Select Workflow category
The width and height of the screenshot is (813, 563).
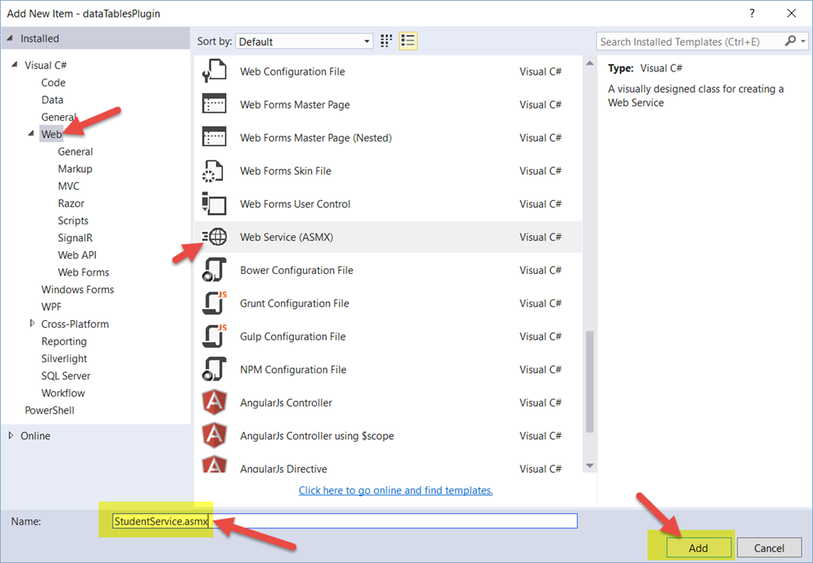click(x=64, y=392)
